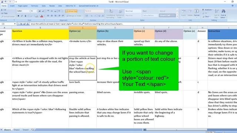The image size is (237, 133).
Task: Open the Nitro Pro 10 tab
Action: (70, 6)
